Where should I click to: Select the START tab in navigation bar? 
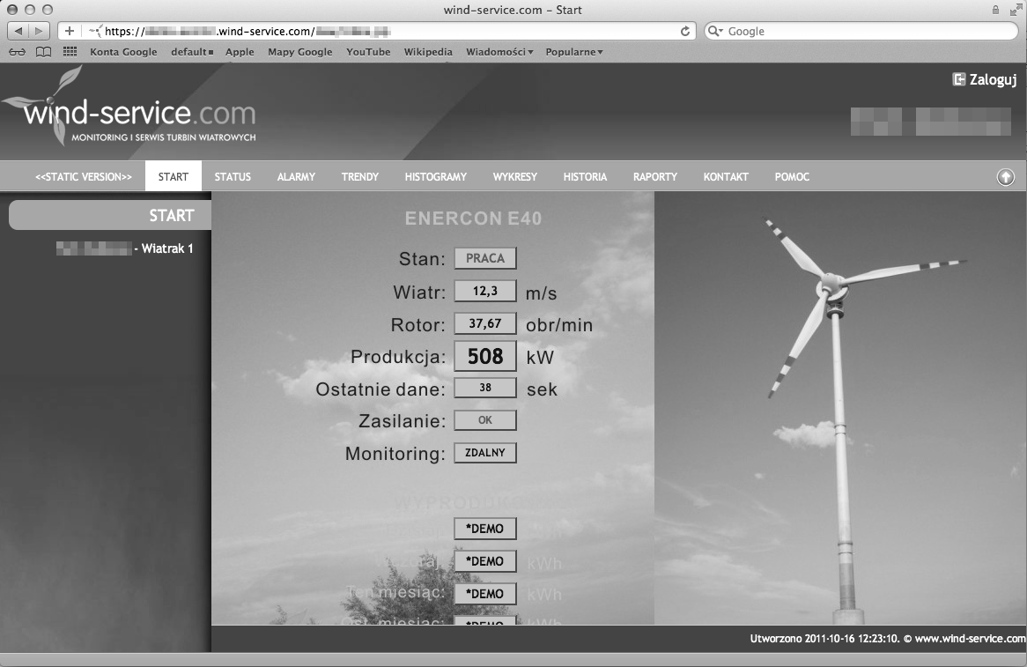173,177
